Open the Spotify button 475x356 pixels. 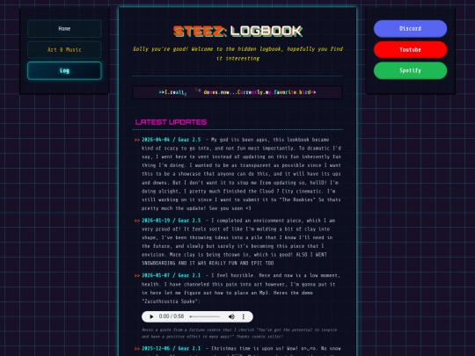[410, 70]
